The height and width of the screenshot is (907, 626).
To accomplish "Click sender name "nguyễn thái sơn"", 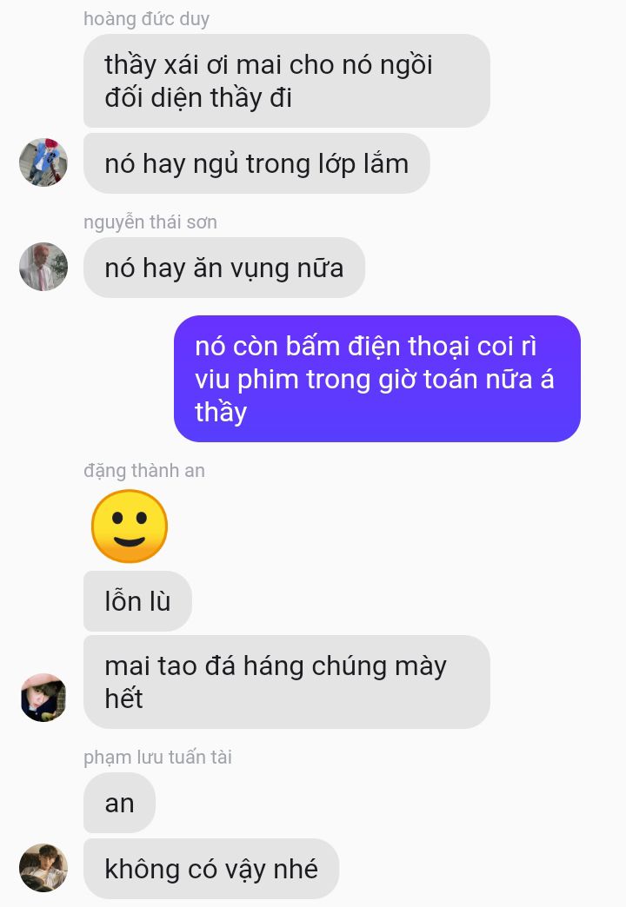I will click(x=150, y=222).
